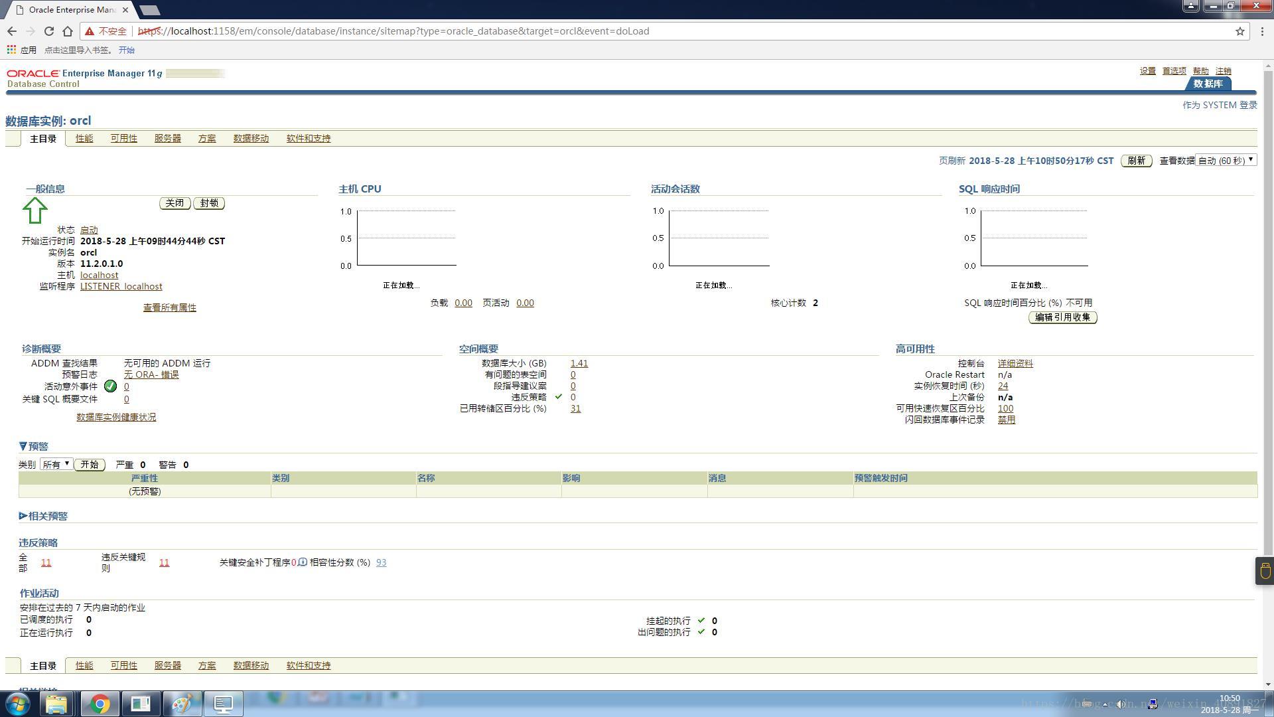Collapse the 预警 section triangle
Screen dimensions: 1274x717
(x=23, y=446)
